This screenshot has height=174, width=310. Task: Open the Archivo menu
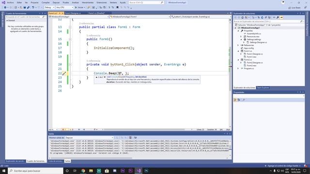tap(10, 2)
